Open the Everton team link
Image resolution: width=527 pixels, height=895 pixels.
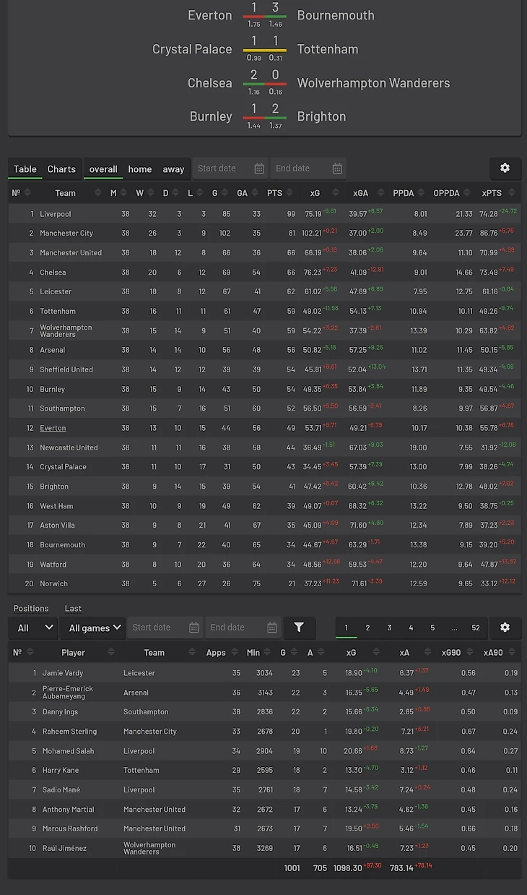point(53,428)
